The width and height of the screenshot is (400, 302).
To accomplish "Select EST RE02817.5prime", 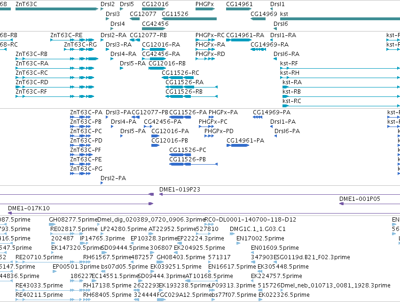I will (74, 229).
